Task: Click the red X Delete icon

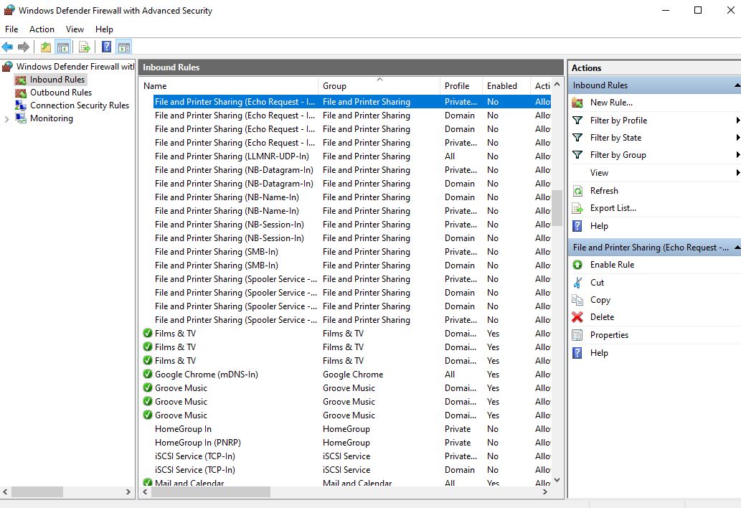Action: 577,317
